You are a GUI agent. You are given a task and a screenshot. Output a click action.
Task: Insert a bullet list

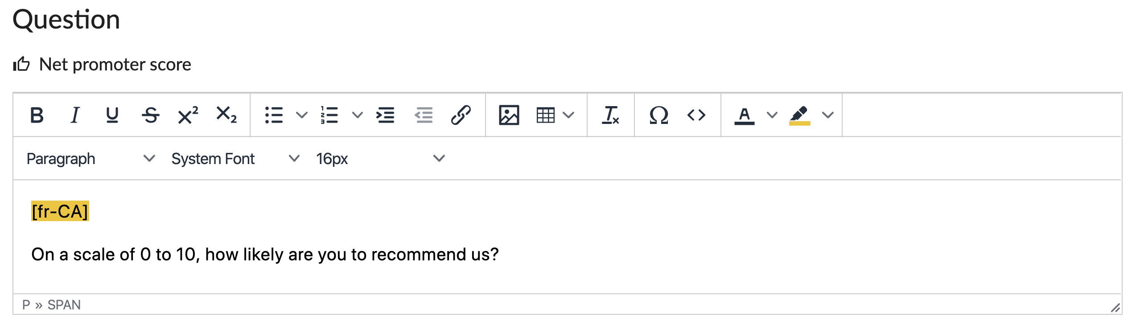(x=274, y=115)
